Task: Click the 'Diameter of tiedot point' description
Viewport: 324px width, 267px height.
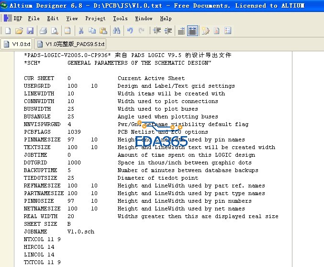Action: [x=158, y=178]
